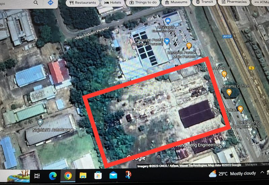Click the AH18 highway shield
This screenshot has width=269, height=185.
tap(227, 37)
